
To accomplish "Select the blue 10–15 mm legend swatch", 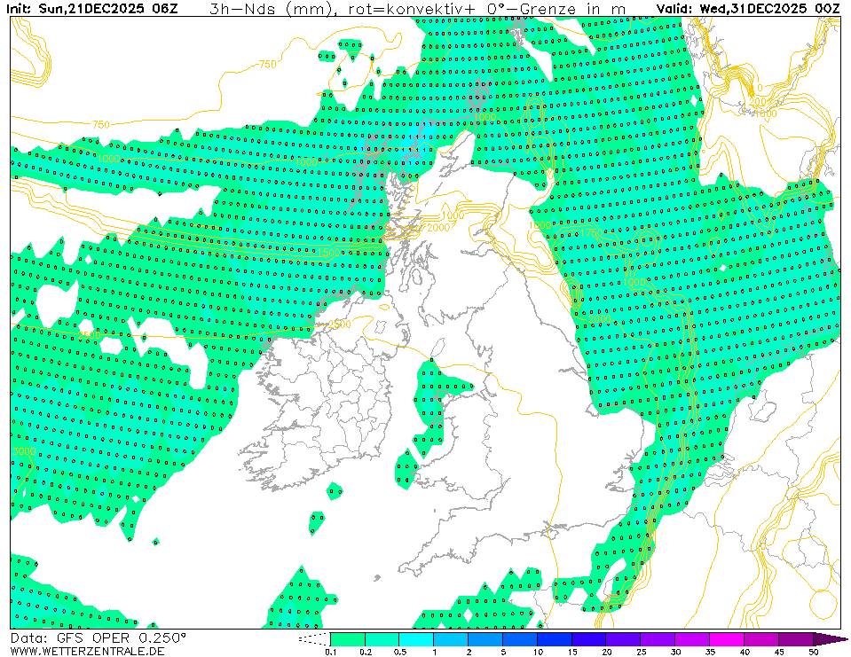I will coord(555,638).
